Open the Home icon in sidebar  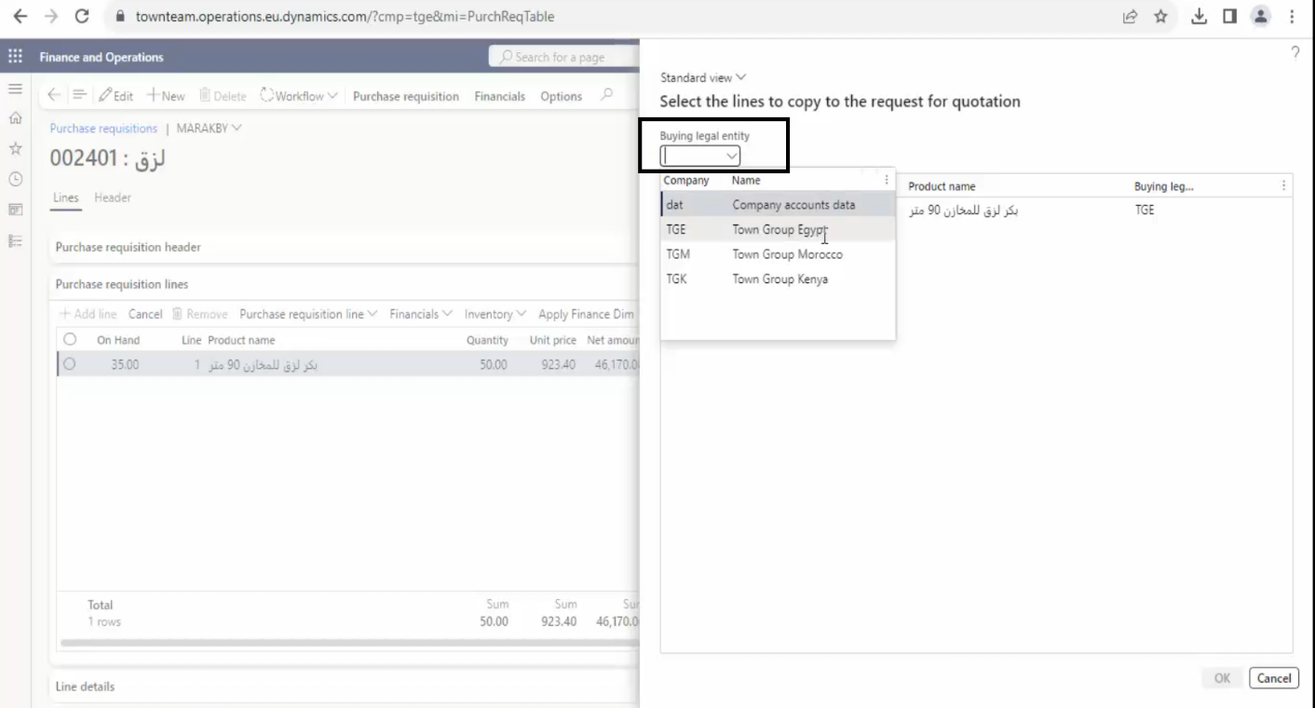tap(15, 118)
